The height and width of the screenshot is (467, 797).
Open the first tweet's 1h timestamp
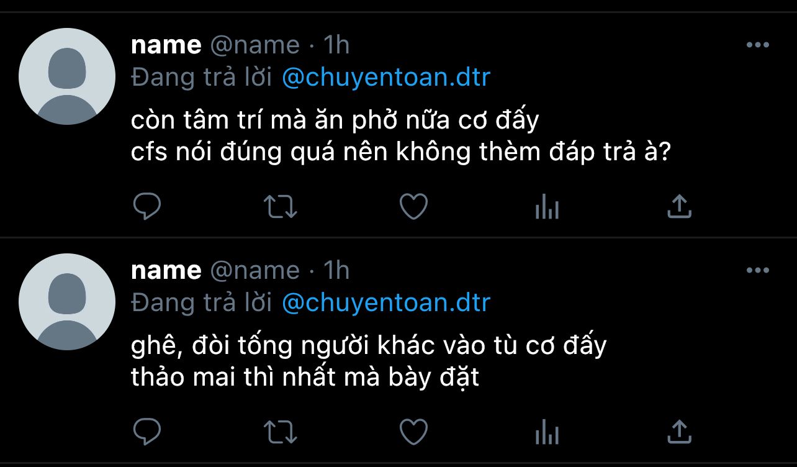[x=337, y=45]
